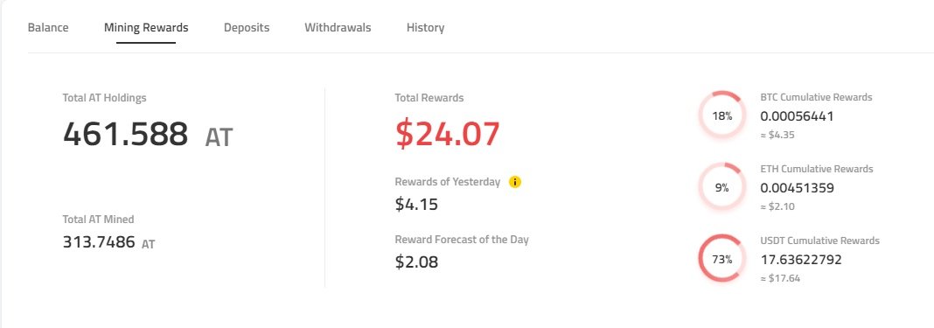Click the BTC 18% donut chart
Screen dimensions: 934x328
click(x=721, y=116)
